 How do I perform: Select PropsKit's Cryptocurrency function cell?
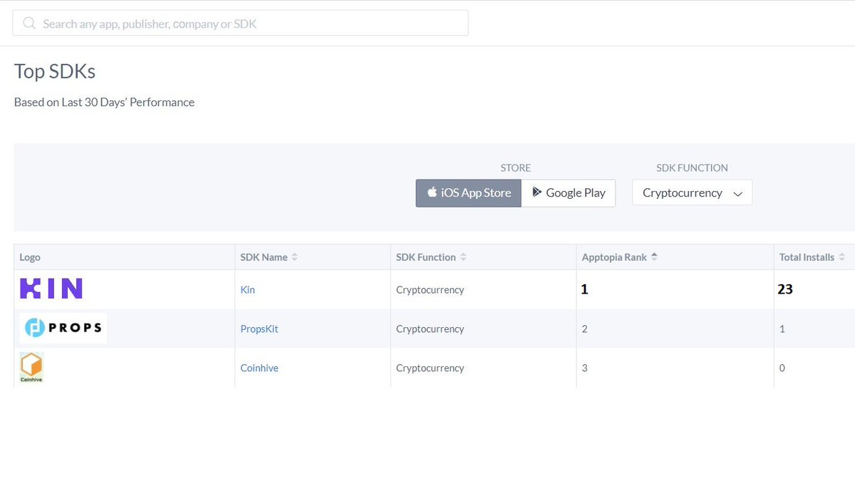[430, 329]
